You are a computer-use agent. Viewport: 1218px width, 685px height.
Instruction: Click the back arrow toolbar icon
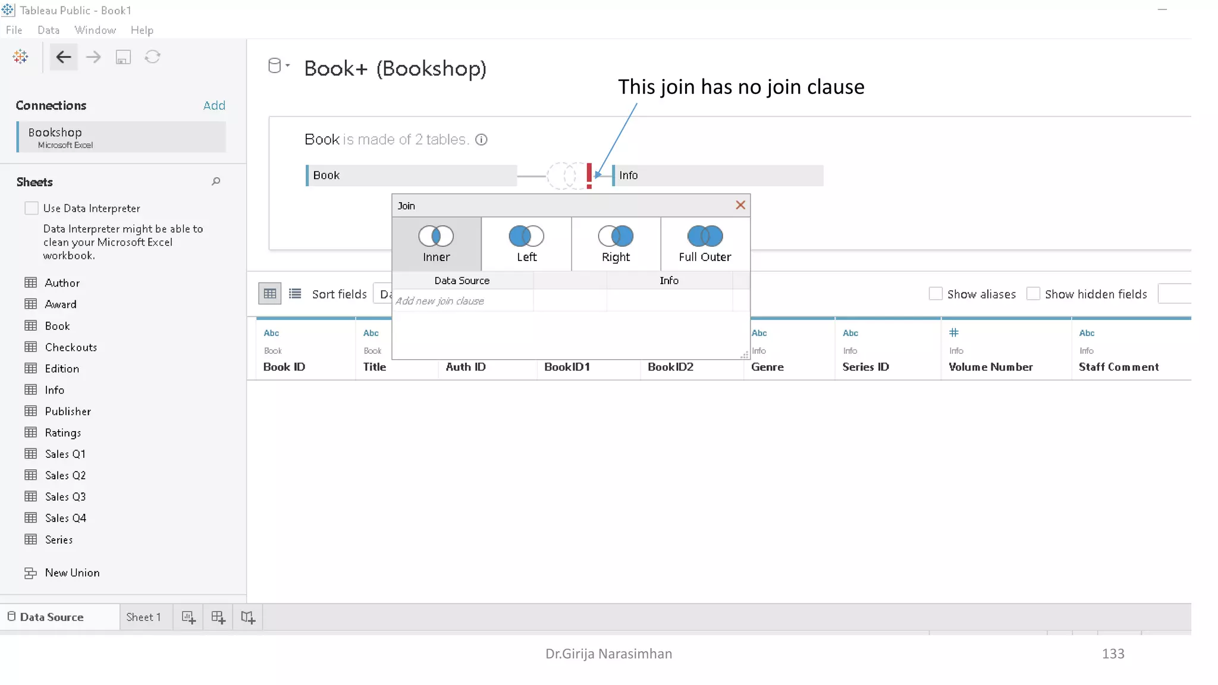(x=64, y=57)
